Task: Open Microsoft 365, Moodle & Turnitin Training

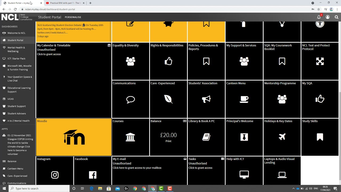Action: click(18, 68)
